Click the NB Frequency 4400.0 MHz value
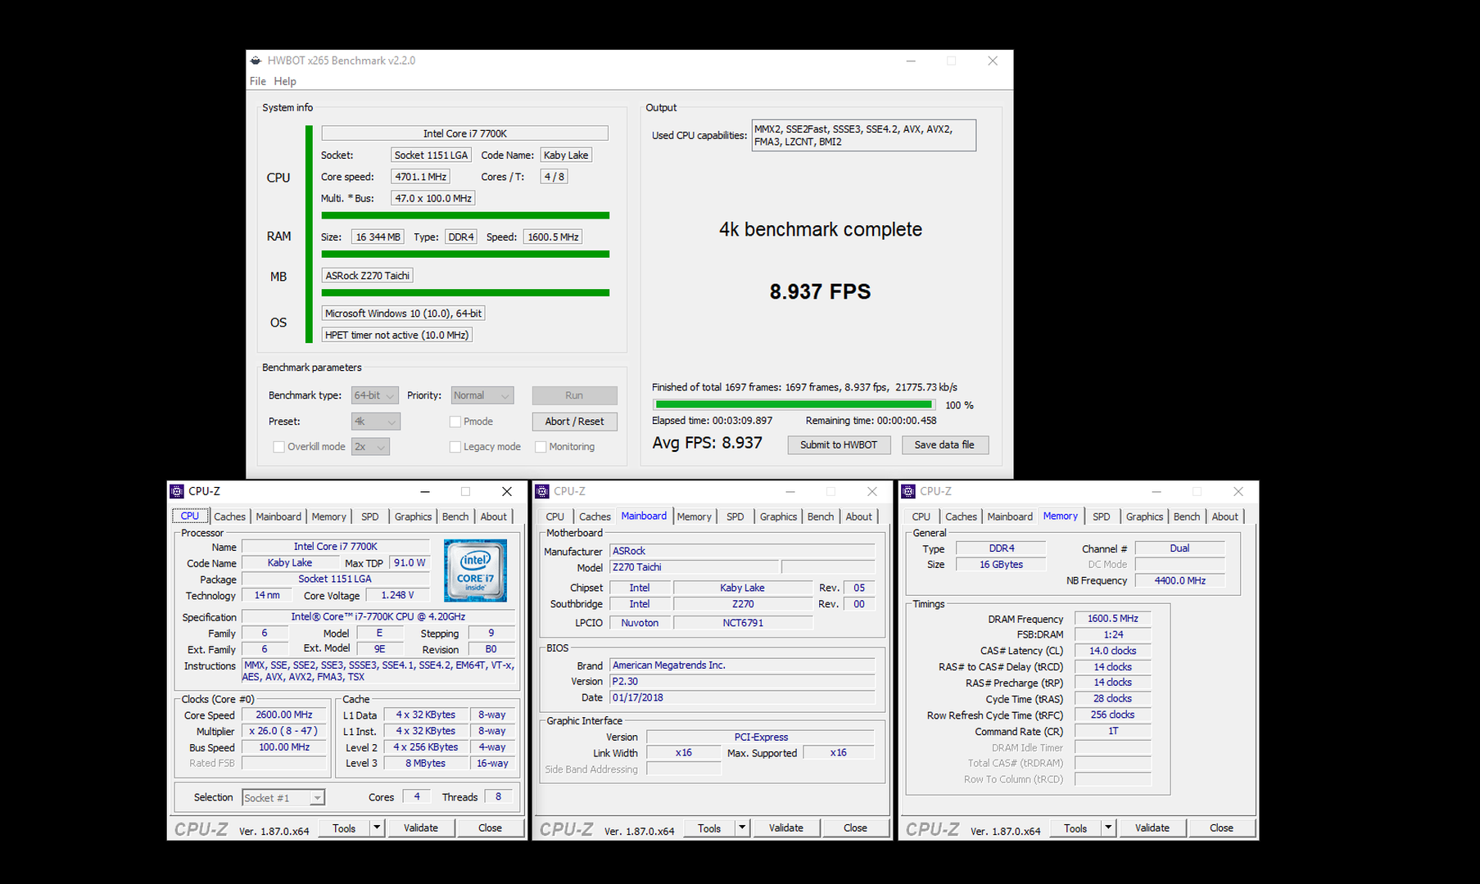This screenshot has height=884, width=1480. coord(1179,580)
